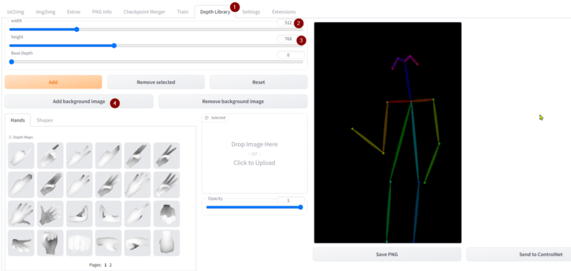Select the first hand depth map in row two

pos(21,185)
